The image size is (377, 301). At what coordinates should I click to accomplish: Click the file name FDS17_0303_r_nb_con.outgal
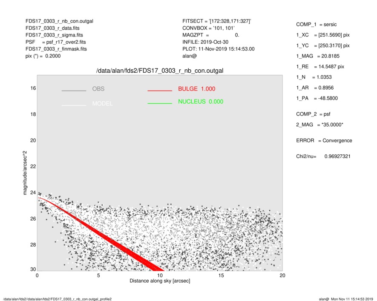(59, 21)
